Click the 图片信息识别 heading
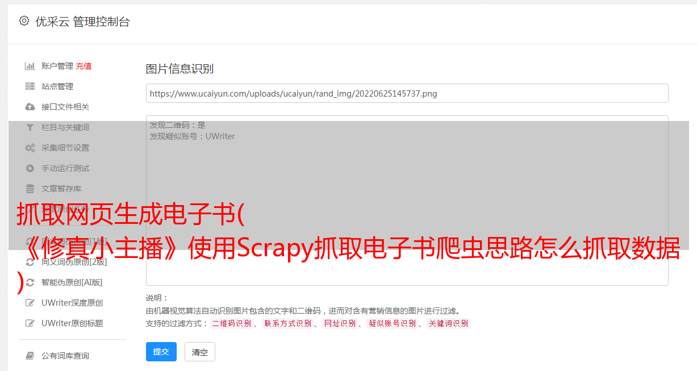Screen dimensions: 697x371 (180, 69)
